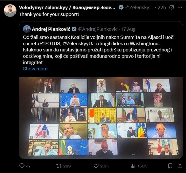Expand quoted tweet with Show more

point(35,69)
